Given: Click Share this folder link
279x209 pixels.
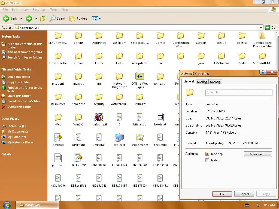Looking at the screenshot, I should [x=19, y=96].
